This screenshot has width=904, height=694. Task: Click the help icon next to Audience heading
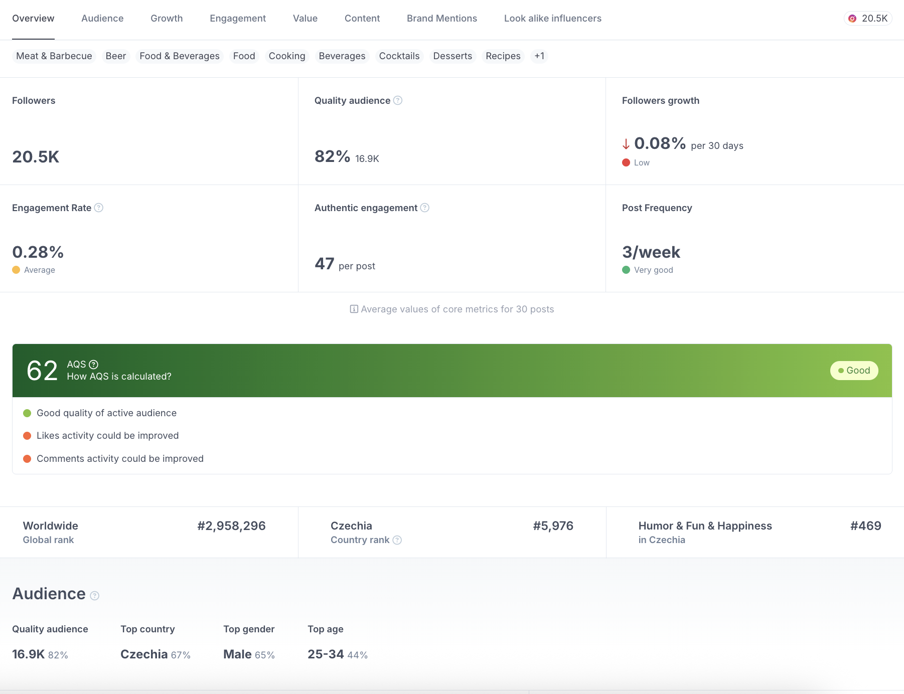click(x=95, y=596)
